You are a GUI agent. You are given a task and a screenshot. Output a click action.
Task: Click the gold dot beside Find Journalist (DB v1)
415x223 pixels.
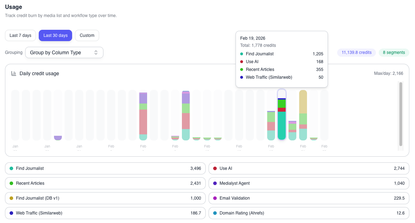pos(11,198)
